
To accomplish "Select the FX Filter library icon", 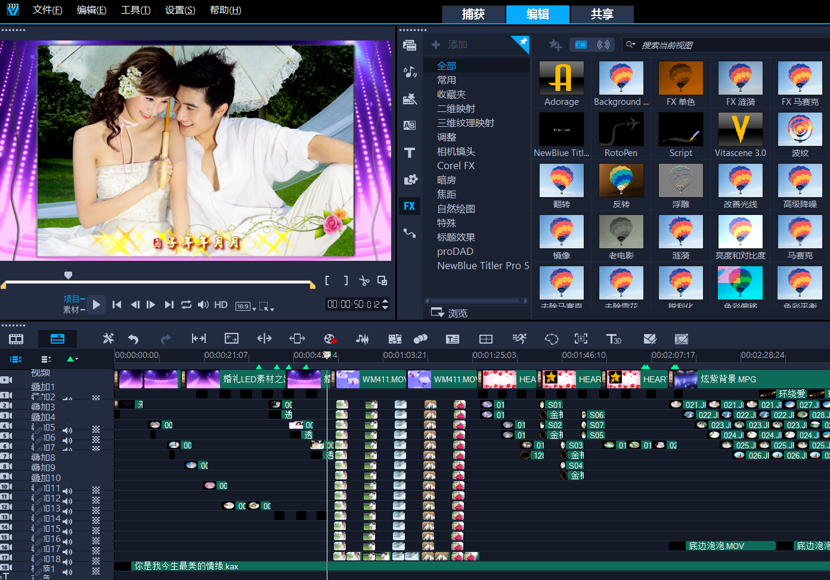I will click(410, 206).
